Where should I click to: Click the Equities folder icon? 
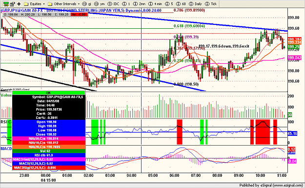pyautogui.click(x=26, y=4)
